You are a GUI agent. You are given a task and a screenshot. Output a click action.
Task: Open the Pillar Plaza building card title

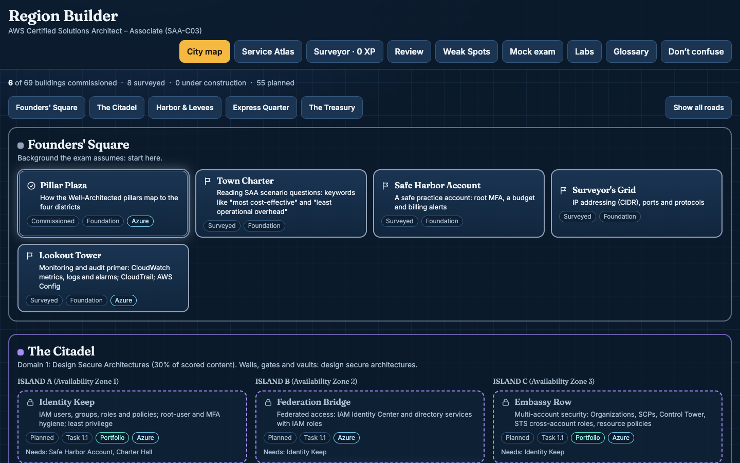click(64, 185)
